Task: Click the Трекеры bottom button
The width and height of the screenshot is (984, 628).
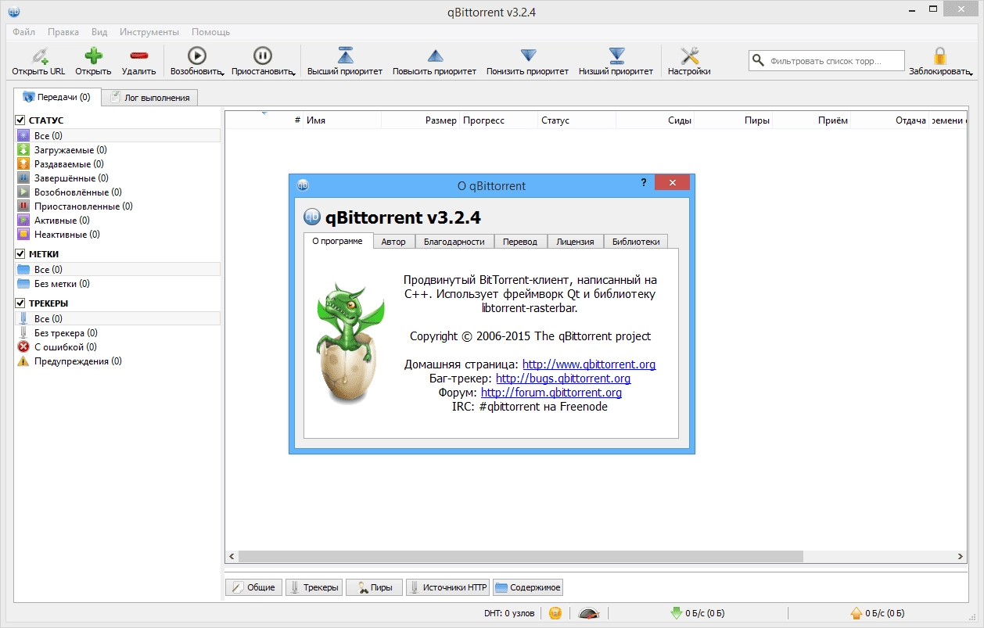Action: coord(314,587)
